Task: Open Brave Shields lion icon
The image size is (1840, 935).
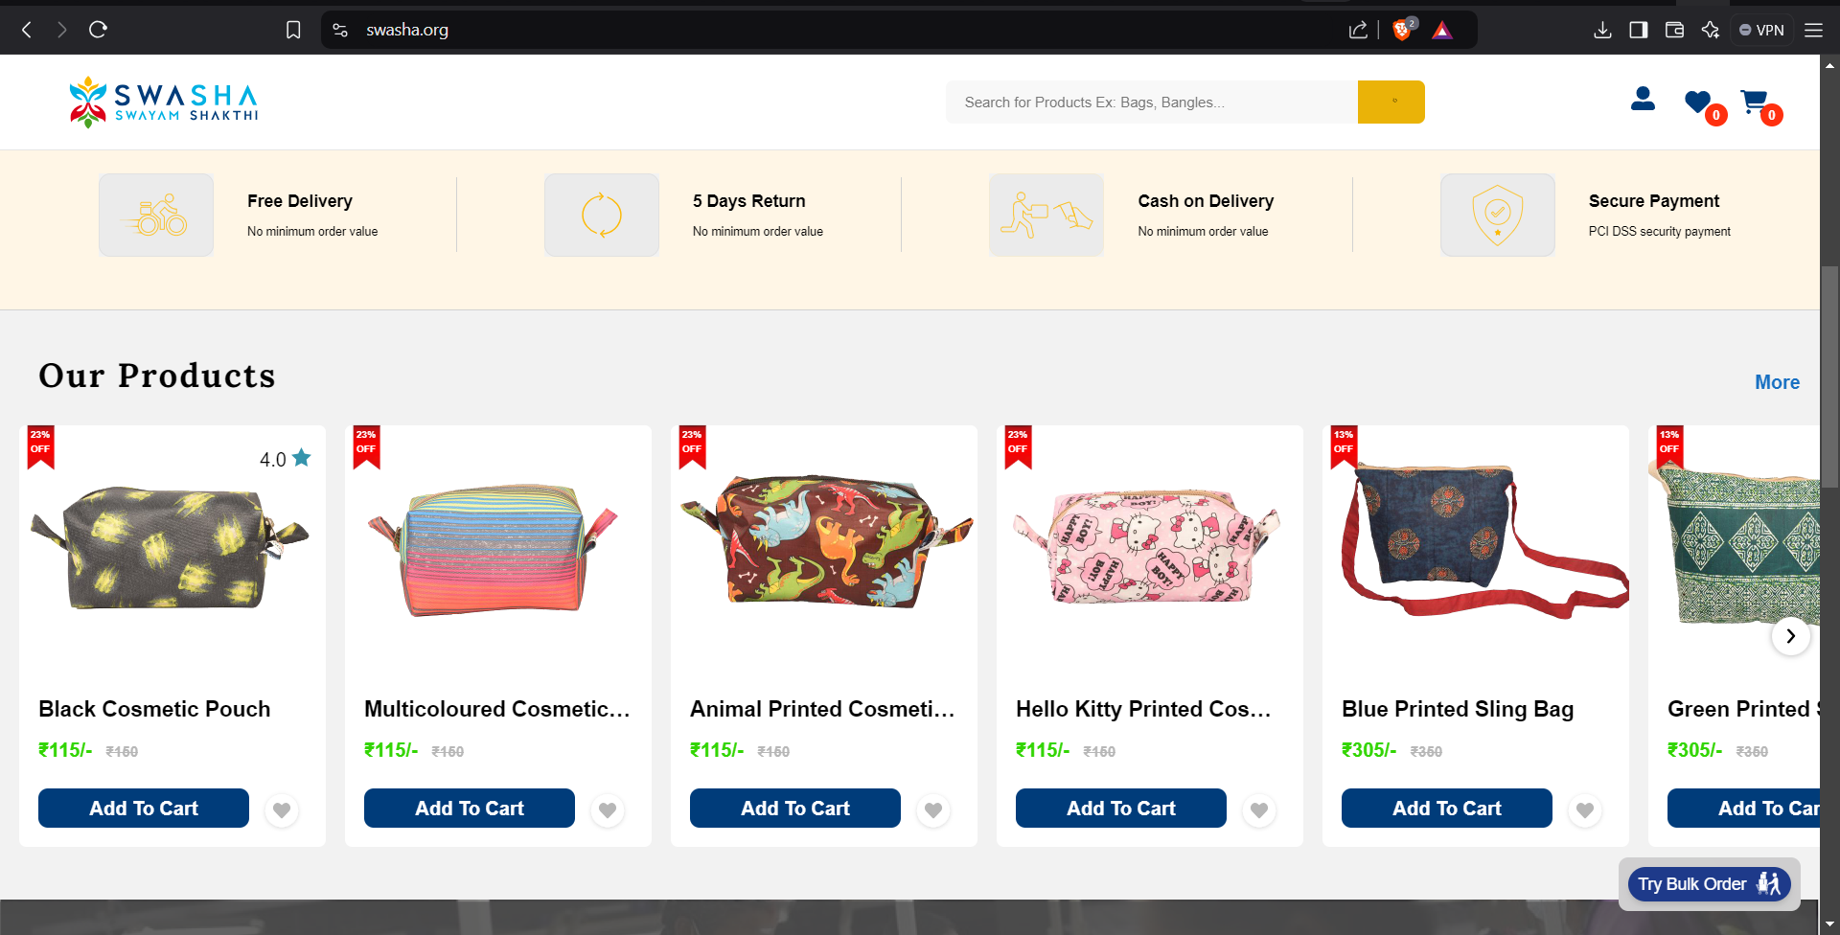Action: (1402, 30)
